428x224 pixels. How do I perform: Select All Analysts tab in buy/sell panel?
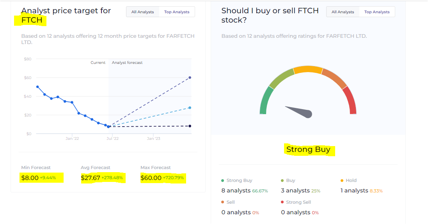tap(343, 12)
